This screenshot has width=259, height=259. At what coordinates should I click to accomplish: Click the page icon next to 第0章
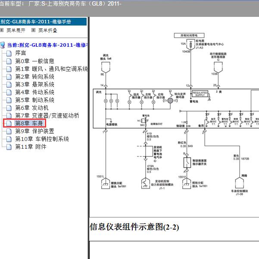pos(9,61)
